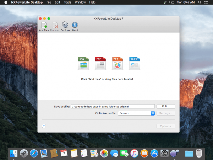Open the Trash from the Dock
The height and width of the screenshot is (160, 213).
(x=199, y=153)
